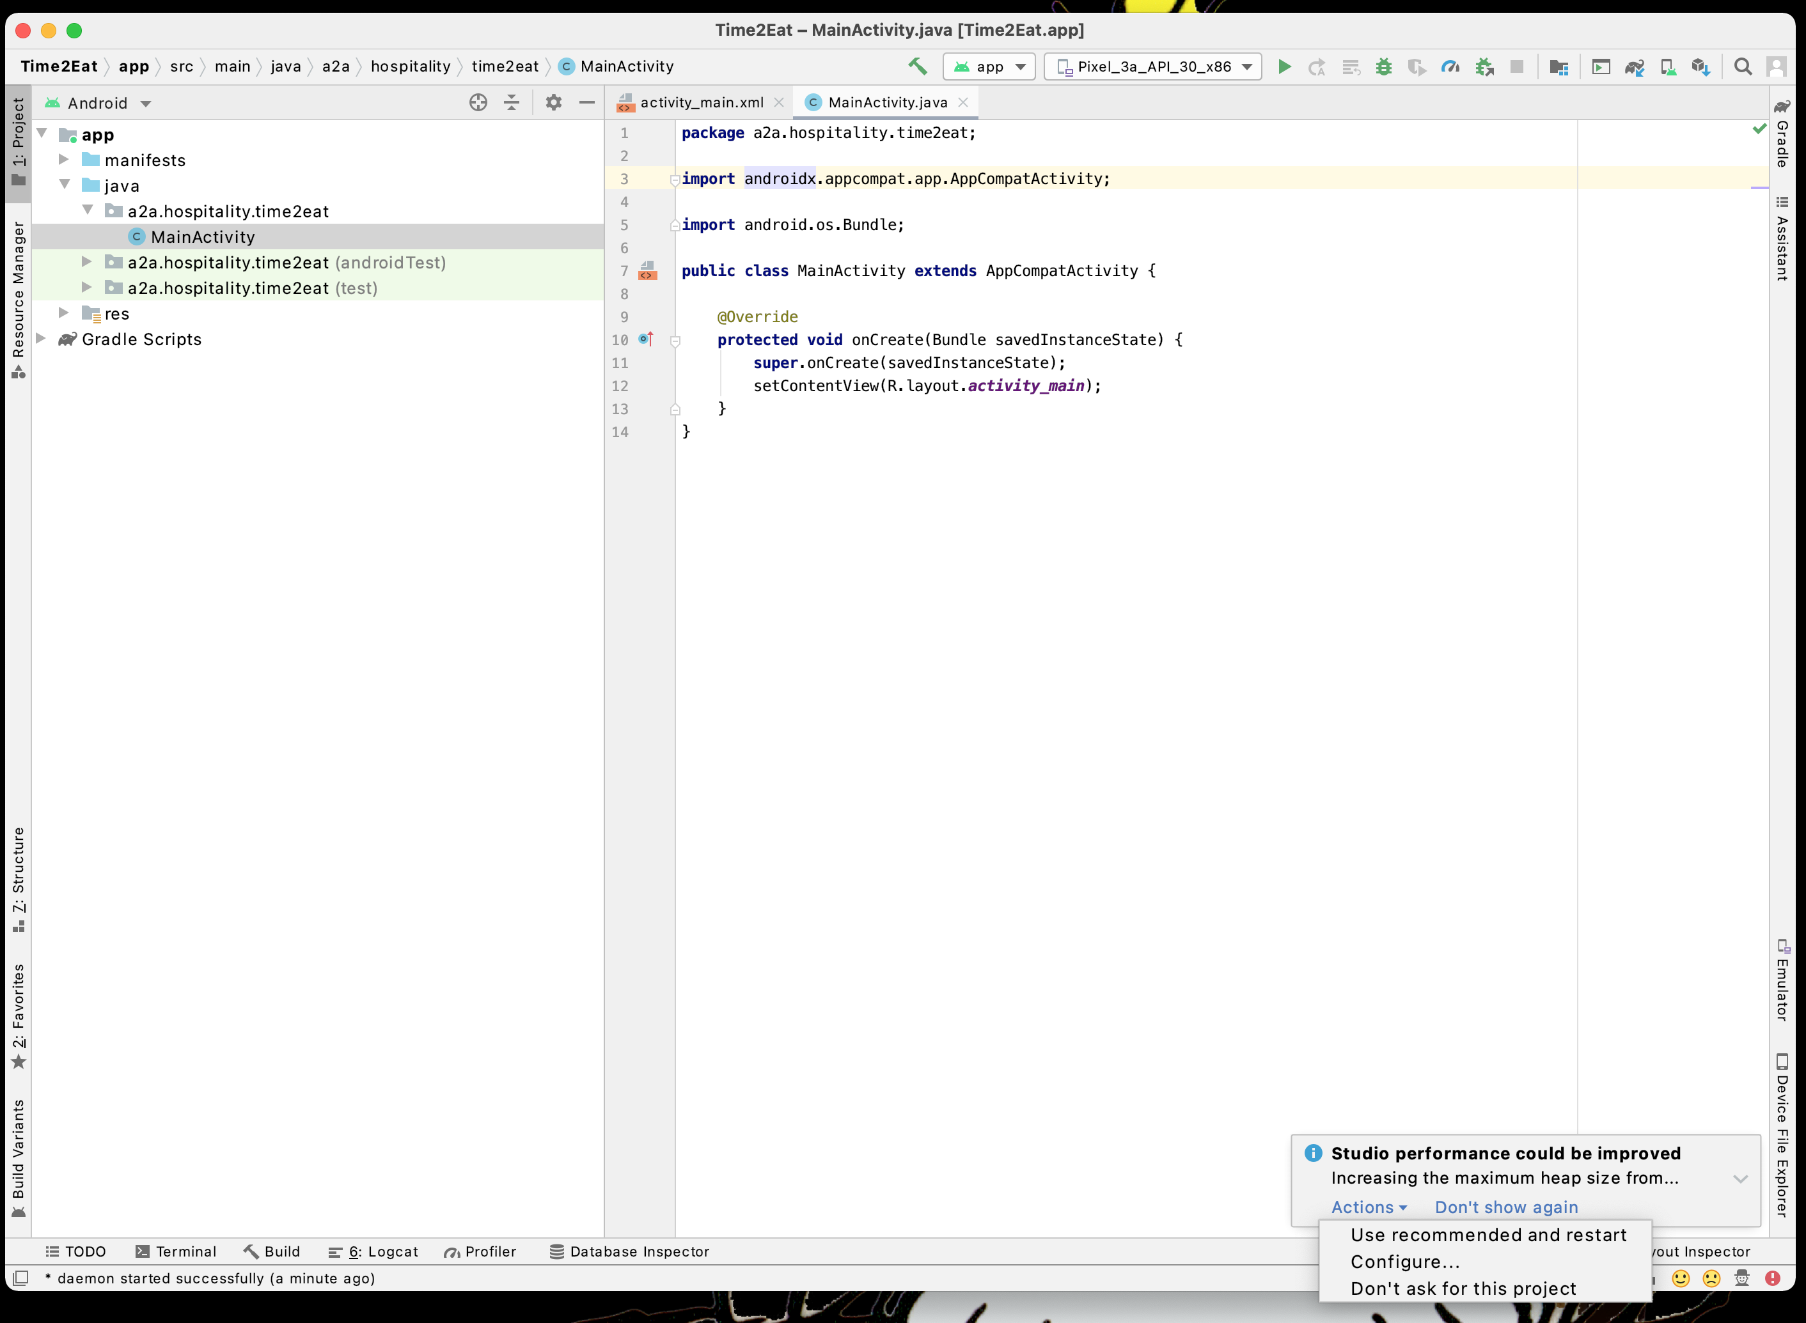Run the app with green play button
The height and width of the screenshot is (1323, 1806).
1284,66
